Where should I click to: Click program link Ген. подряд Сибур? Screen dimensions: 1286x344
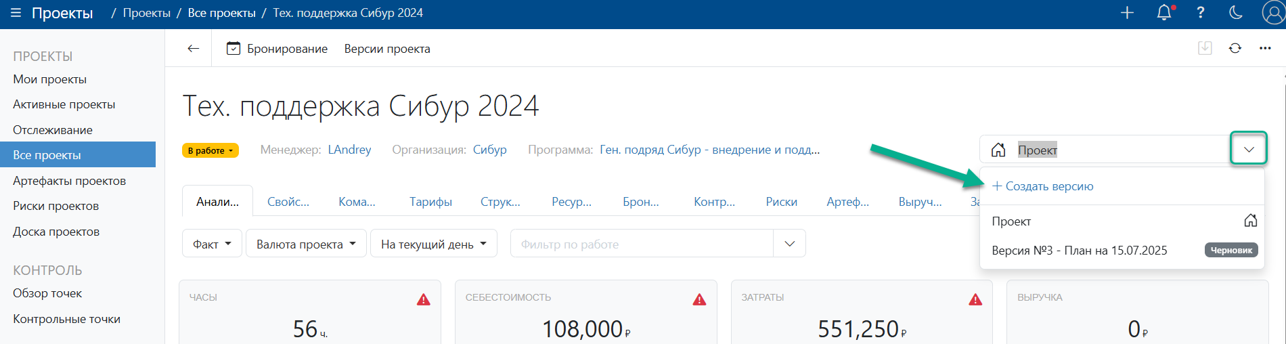[x=709, y=150]
